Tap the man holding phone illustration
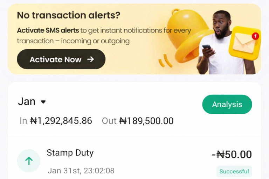Viewport: 269px width, 179px height. point(220,45)
